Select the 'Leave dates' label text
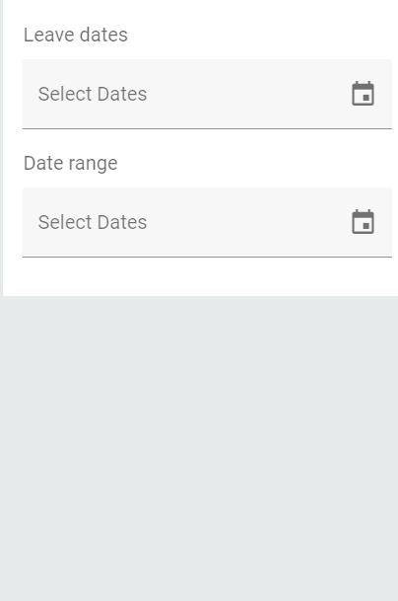This screenshot has height=601, width=398. (x=76, y=35)
